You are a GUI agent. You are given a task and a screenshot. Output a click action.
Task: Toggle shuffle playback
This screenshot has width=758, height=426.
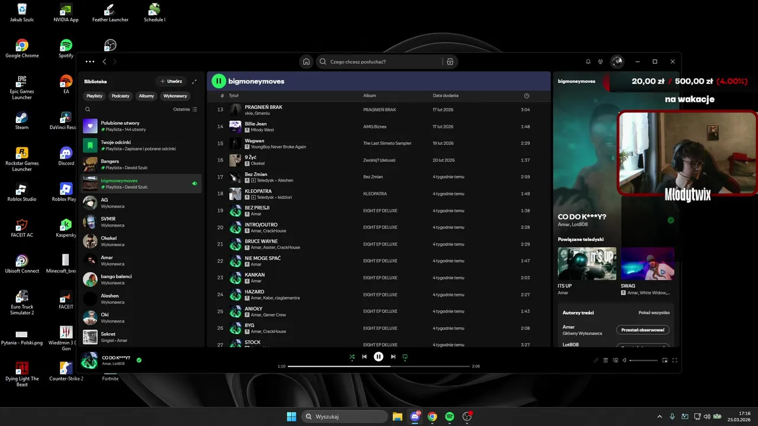point(352,357)
